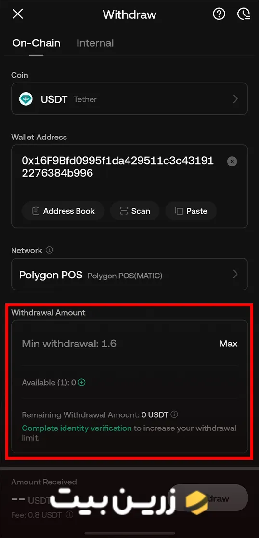The width and height of the screenshot is (259, 538).
Task: Open the USDT coin selector
Action: coord(129,98)
